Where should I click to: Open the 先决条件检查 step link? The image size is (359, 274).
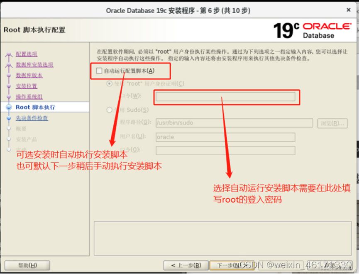[32, 118]
